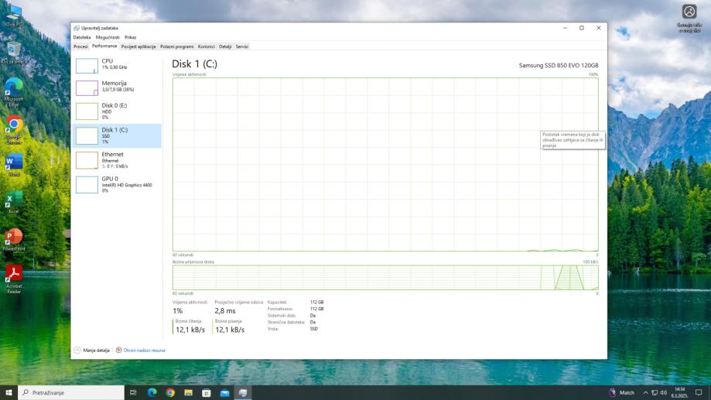The height and width of the screenshot is (400, 711).
Task: Click the disk active time graph
Action: pyautogui.click(x=385, y=165)
